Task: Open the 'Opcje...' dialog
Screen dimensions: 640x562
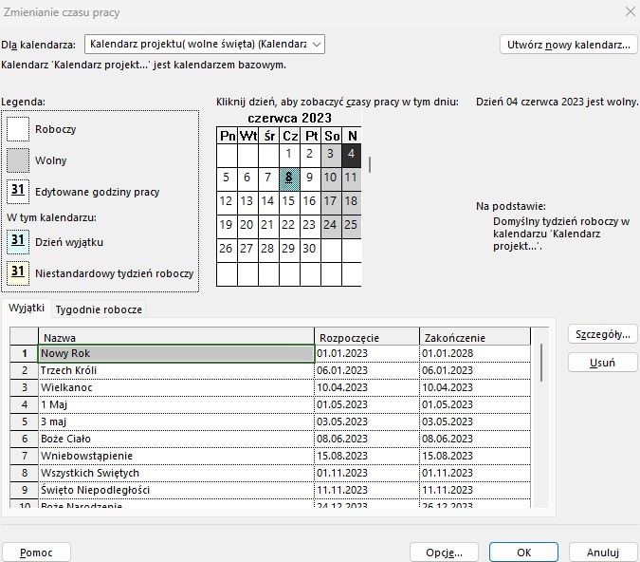Action: pos(444,552)
